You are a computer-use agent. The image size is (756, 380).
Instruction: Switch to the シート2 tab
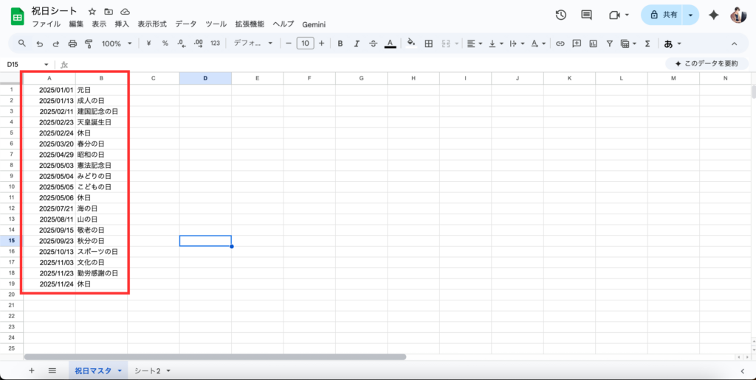pyautogui.click(x=148, y=370)
